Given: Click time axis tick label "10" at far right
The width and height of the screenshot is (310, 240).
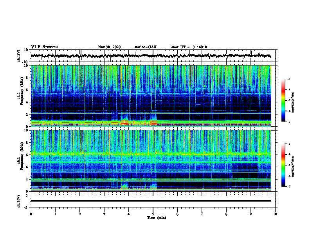Looking at the screenshot, I should 275,214.
